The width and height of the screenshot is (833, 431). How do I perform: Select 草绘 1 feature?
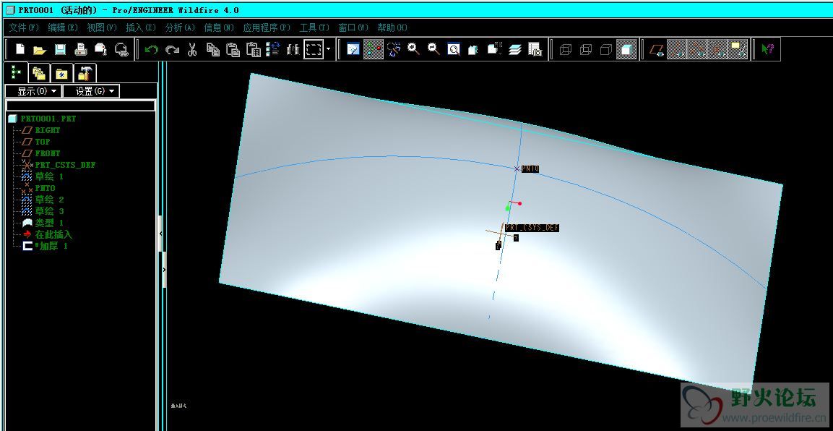pos(49,176)
